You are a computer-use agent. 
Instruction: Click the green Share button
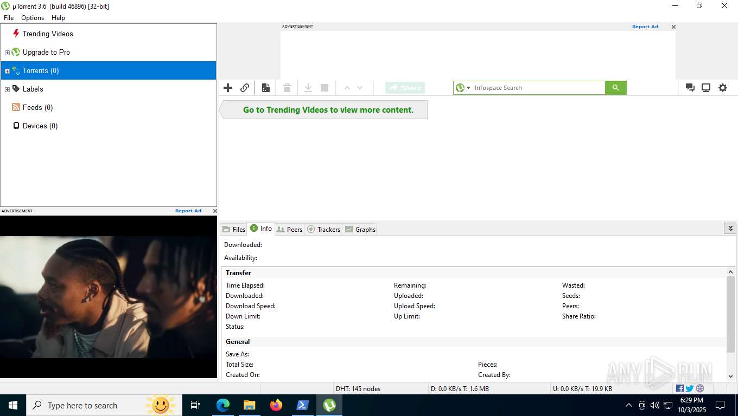click(x=405, y=88)
